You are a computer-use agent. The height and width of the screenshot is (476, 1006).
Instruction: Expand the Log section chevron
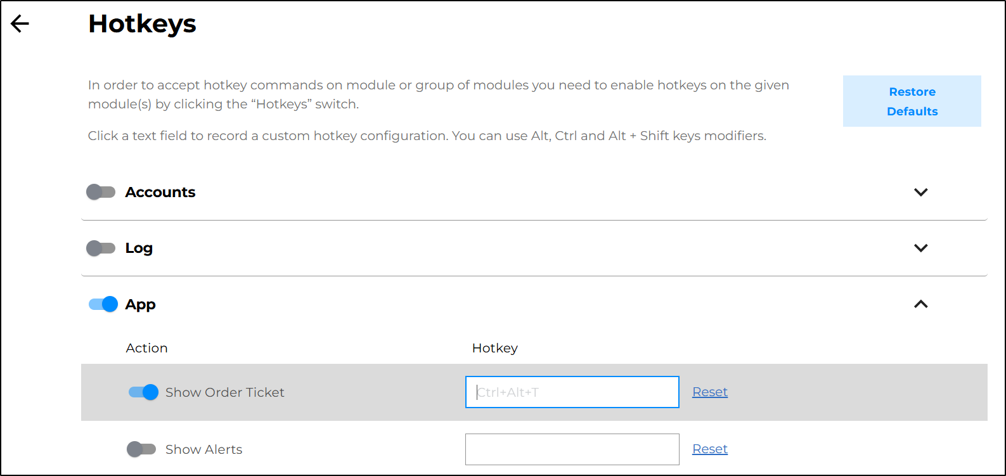click(x=921, y=248)
